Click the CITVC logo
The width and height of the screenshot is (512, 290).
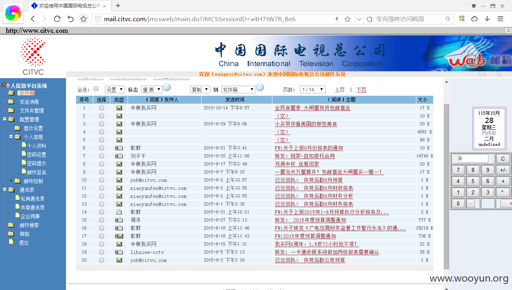pos(33,56)
